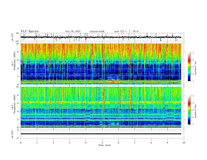Click the "6" frequency tick of ch.2 spectrogram
The height and width of the screenshot is (160, 207).
[18, 103]
